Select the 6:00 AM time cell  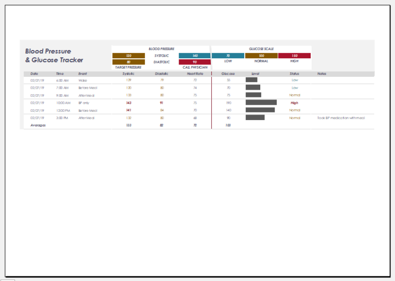(62, 80)
